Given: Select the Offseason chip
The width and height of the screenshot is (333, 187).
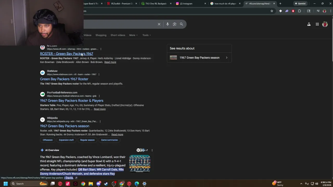Looking at the screenshot, I should tap(48, 140).
